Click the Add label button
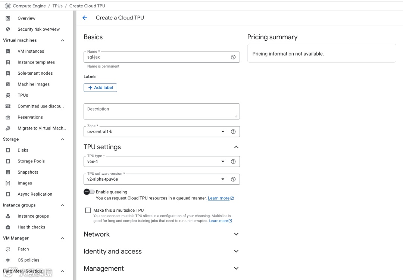This screenshot has height=280, width=403. 100,87
